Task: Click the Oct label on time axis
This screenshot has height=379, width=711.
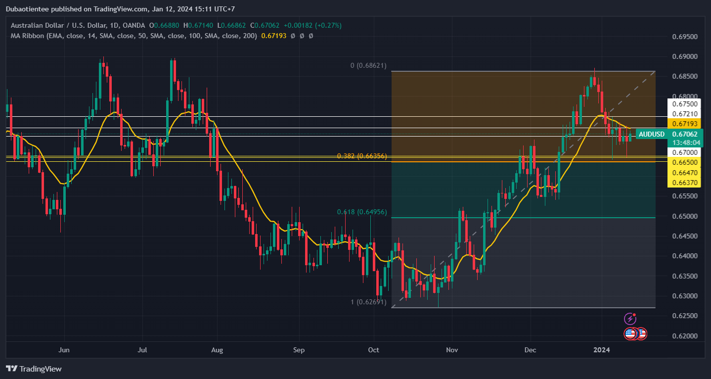Action: (374, 350)
